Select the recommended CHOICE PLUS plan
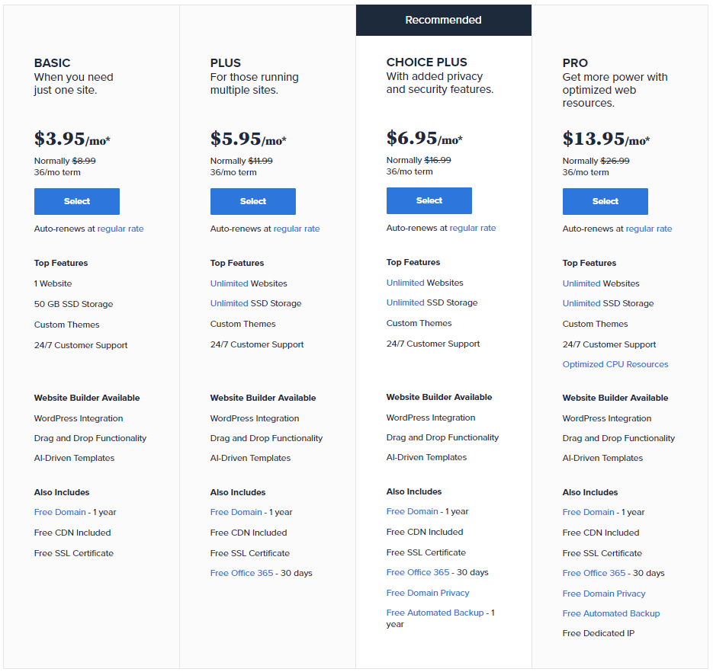This screenshot has width=713, height=672. [x=429, y=200]
